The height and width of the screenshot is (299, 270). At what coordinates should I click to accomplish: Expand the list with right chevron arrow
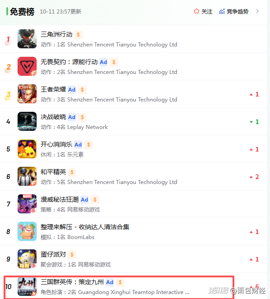click(257, 11)
